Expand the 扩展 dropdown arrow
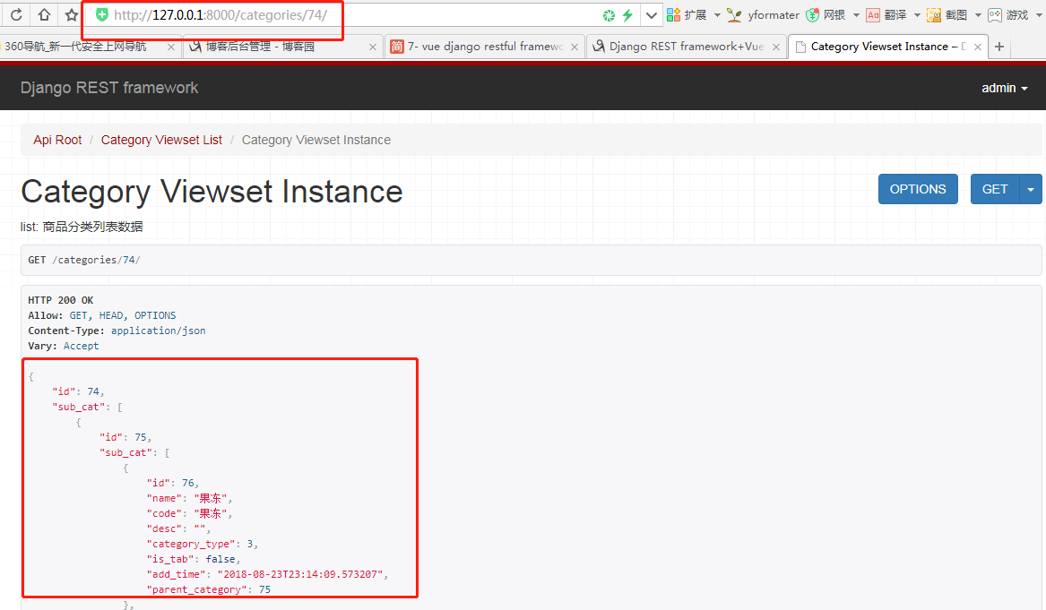This screenshot has height=610, width=1046. (717, 14)
